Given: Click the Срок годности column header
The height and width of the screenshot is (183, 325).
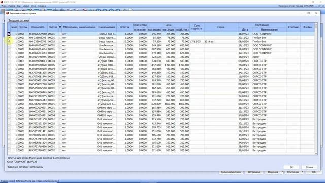Looking at the screenshot, I should pyautogui.click(x=197, y=27).
